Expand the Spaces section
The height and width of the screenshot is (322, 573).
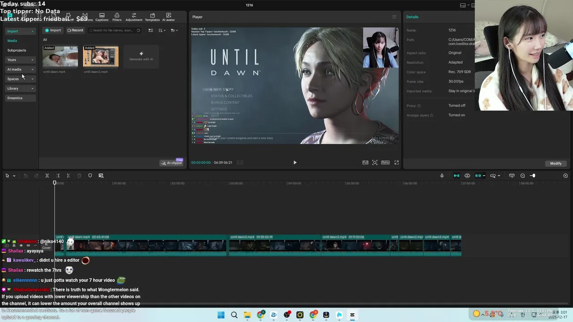pos(20,79)
